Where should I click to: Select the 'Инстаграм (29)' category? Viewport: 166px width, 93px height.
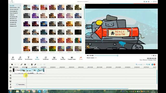click(x=13, y=20)
